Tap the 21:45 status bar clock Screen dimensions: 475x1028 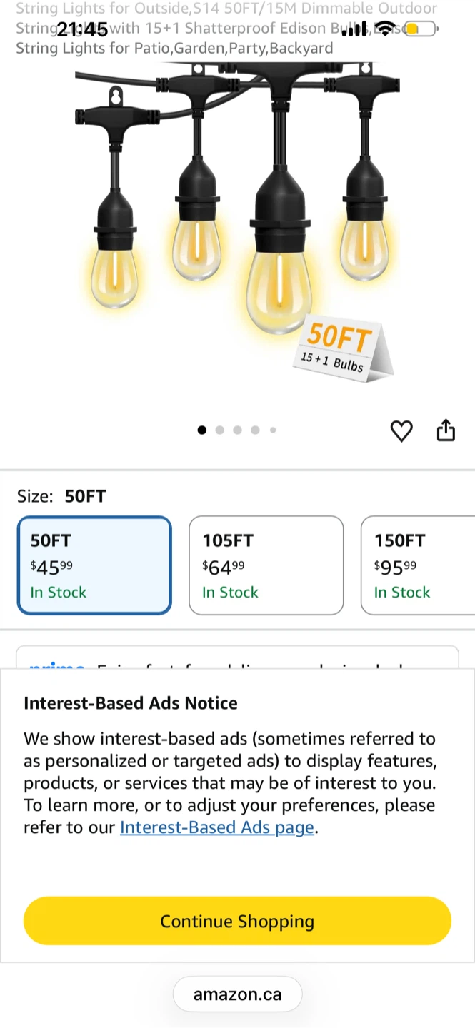[82, 29]
